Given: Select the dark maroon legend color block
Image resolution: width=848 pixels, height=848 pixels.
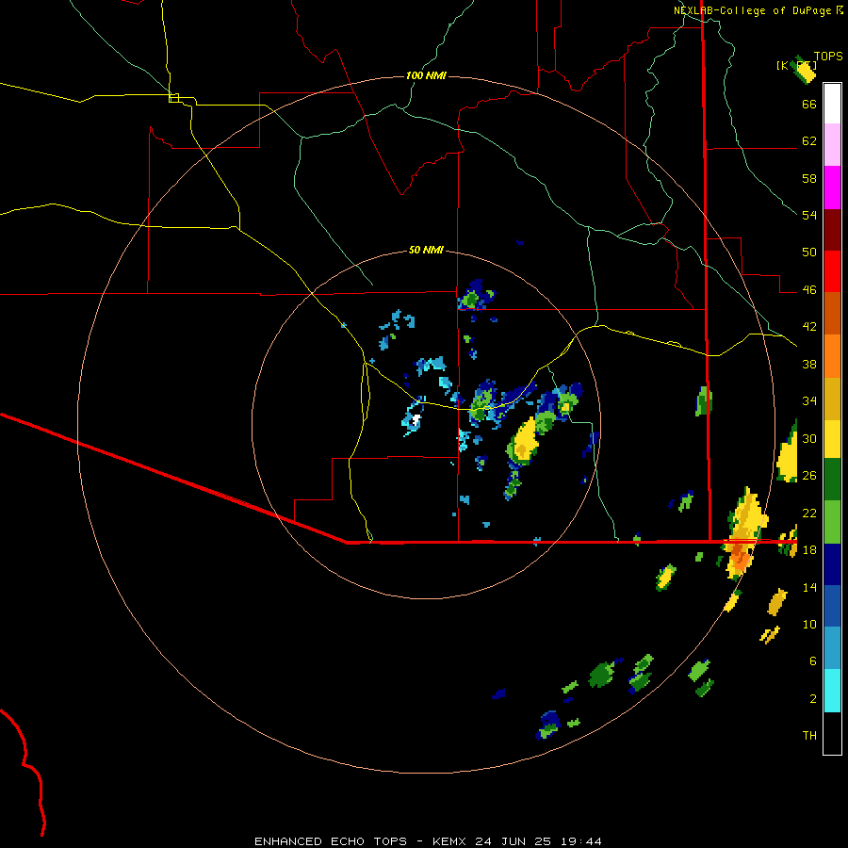Looking at the screenshot, I should pos(832,230).
